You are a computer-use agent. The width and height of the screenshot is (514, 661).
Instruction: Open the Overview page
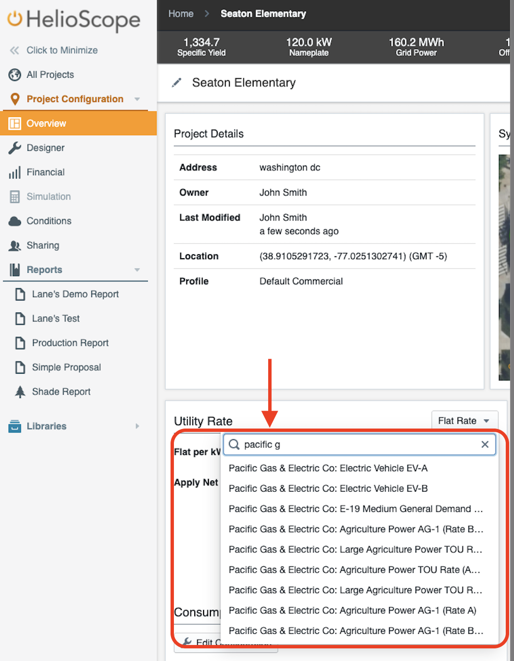(x=79, y=123)
